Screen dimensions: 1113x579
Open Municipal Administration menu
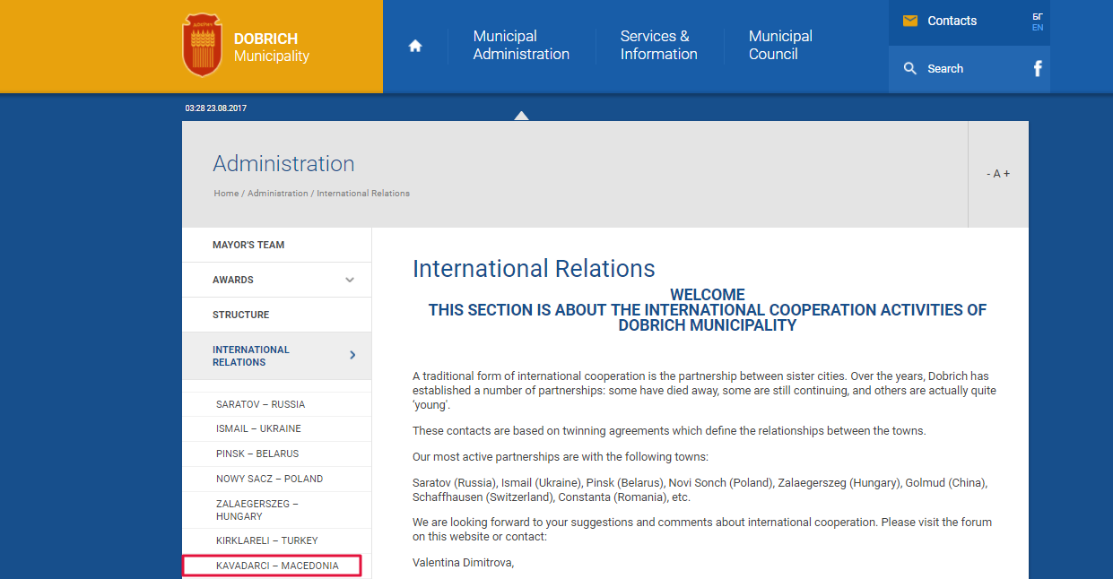coord(521,45)
